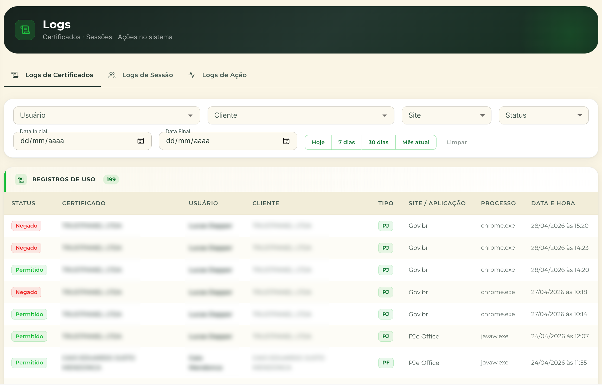The width and height of the screenshot is (602, 386).
Task: Click Gov.br in the 28/04/2026 14:23 row
Action: (x=418, y=248)
